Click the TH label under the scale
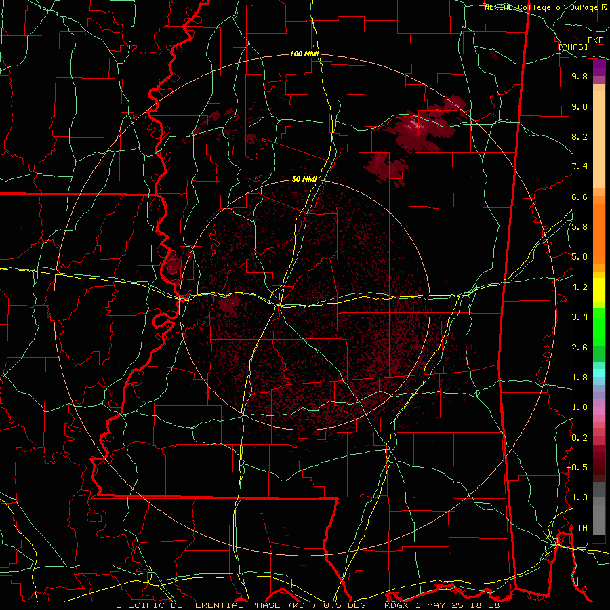 (x=582, y=528)
